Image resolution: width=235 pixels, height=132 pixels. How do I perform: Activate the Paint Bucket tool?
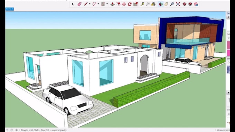153,4
